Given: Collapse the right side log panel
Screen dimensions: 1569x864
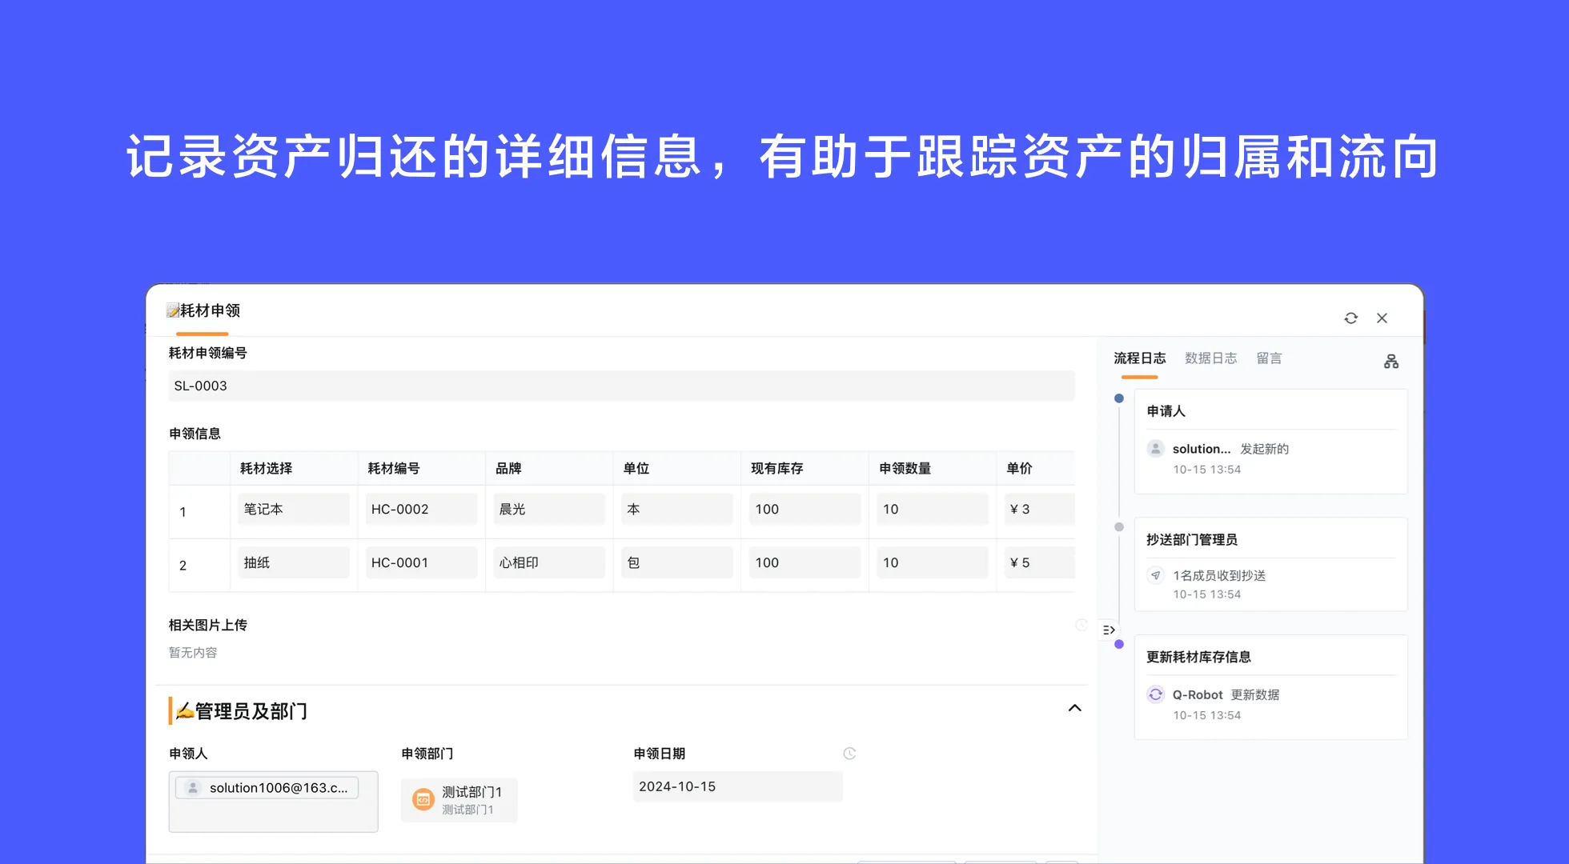Looking at the screenshot, I should 1108,630.
